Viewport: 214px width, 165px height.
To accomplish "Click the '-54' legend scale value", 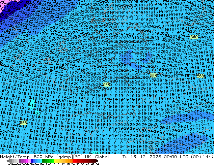I will [x=11, y=164].
